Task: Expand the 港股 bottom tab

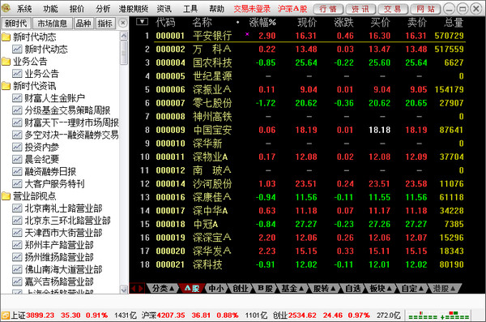Action: pos(444,289)
